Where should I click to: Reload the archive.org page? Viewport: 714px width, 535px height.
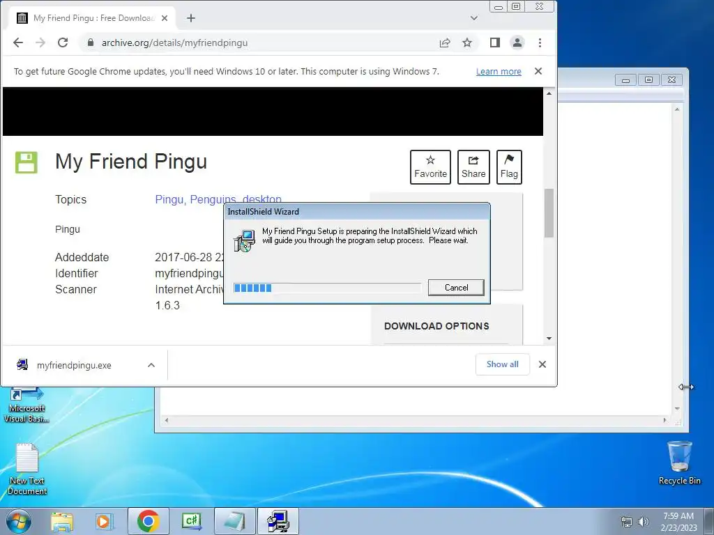(63, 42)
